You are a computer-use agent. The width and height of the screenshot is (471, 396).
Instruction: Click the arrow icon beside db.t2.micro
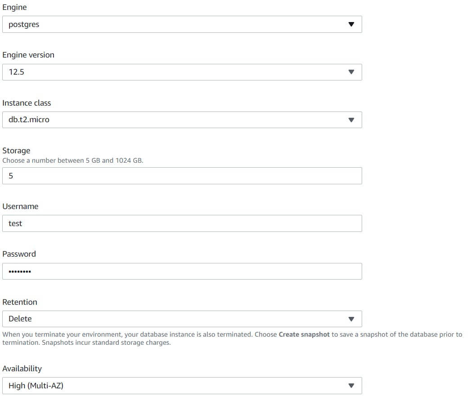[x=351, y=120]
